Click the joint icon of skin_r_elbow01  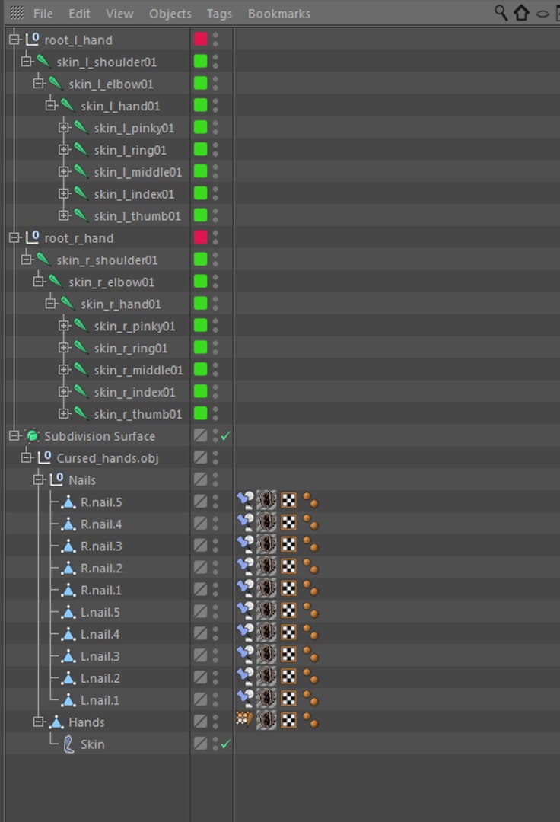(x=55, y=282)
